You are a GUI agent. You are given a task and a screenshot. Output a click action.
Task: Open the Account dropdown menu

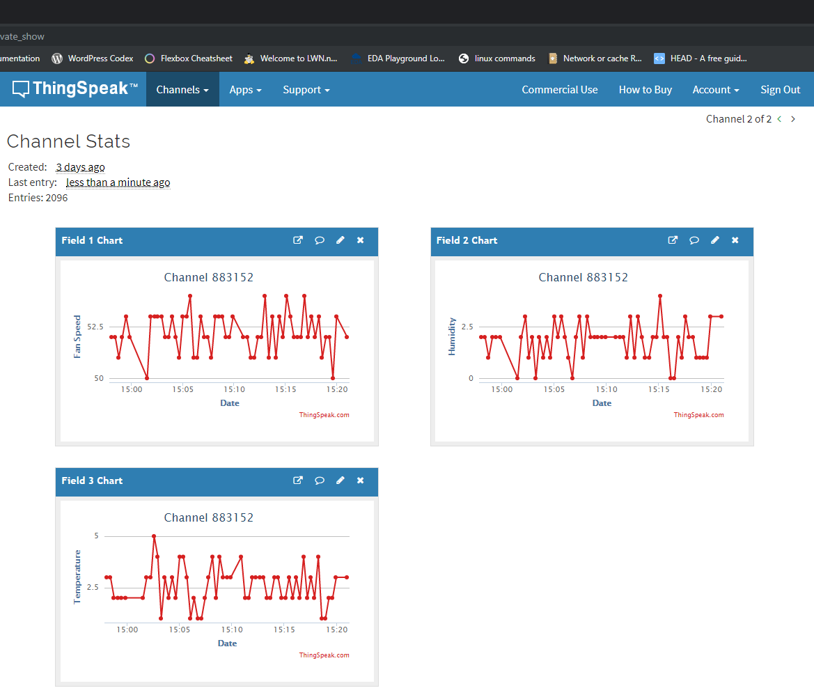click(x=715, y=89)
